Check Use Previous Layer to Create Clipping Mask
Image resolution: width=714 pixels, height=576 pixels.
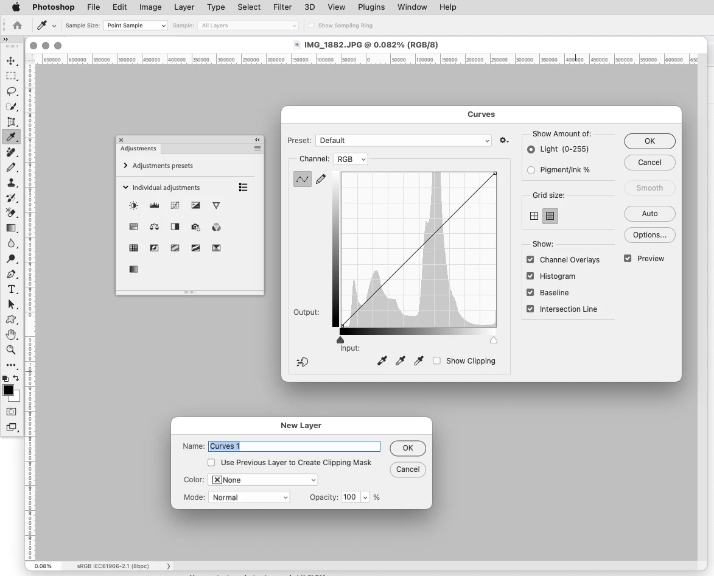211,462
